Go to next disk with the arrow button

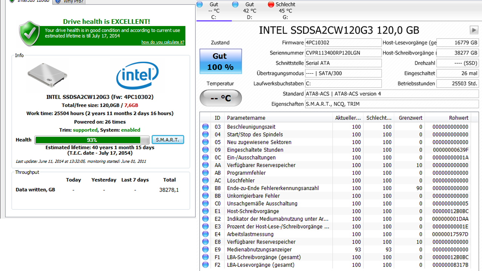[474, 30]
